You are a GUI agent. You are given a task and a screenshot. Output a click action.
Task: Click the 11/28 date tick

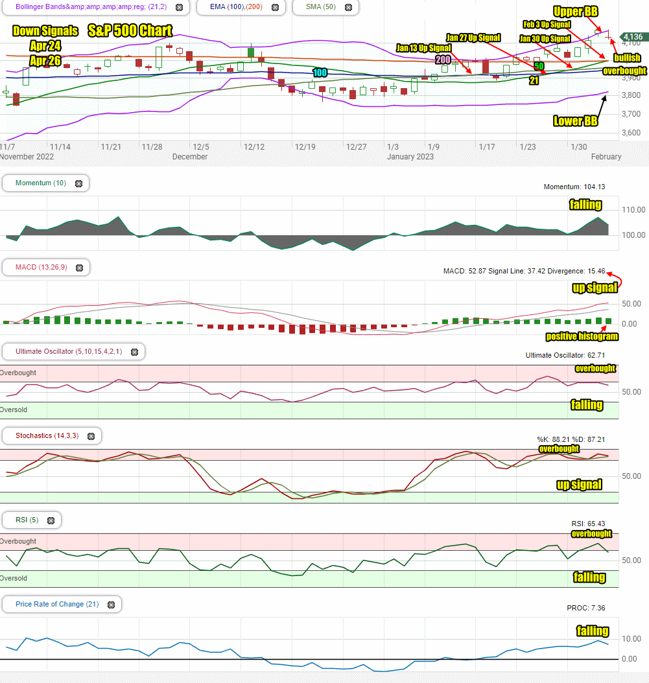pyautogui.click(x=152, y=147)
